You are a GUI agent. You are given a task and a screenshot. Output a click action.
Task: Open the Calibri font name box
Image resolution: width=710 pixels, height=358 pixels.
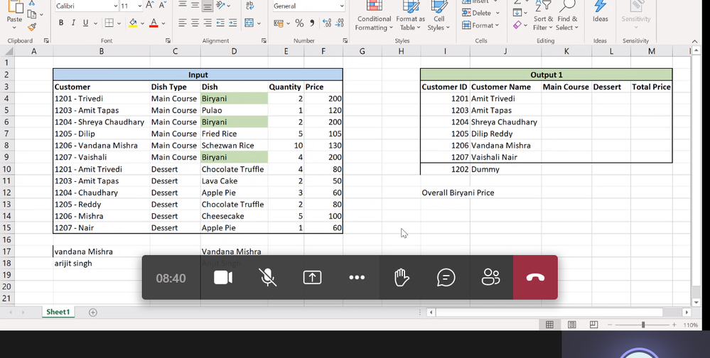[87, 6]
